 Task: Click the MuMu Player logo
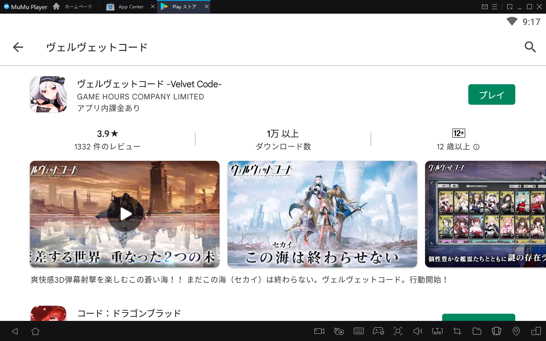click(25, 7)
